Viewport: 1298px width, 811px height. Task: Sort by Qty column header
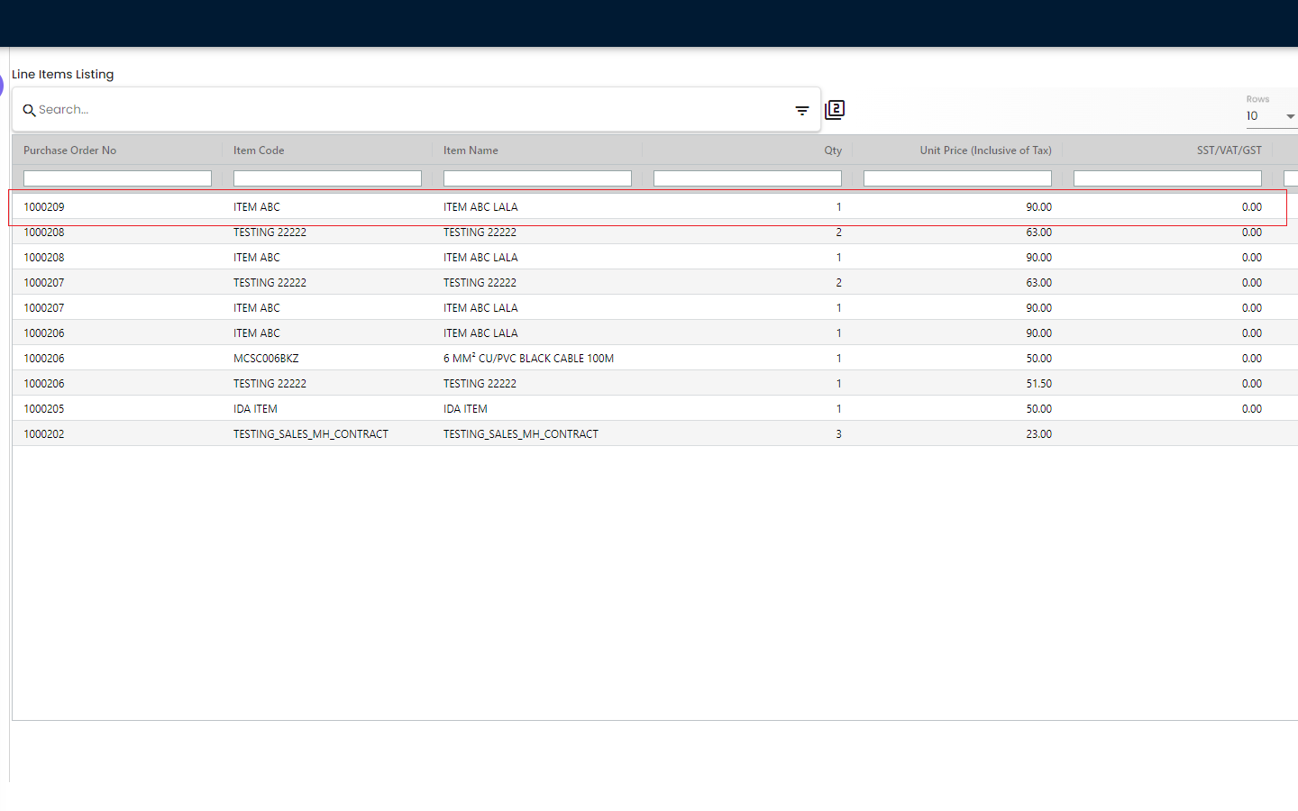coord(833,150)
